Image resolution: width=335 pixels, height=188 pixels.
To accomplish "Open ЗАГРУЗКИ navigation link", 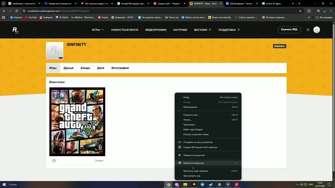I will [x=180, y=30].
